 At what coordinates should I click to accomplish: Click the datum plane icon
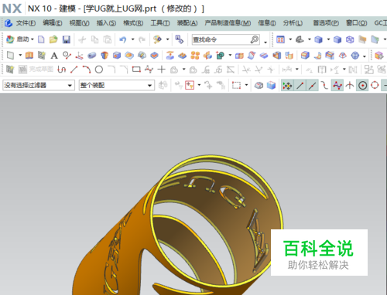click(x=10, y=56)
